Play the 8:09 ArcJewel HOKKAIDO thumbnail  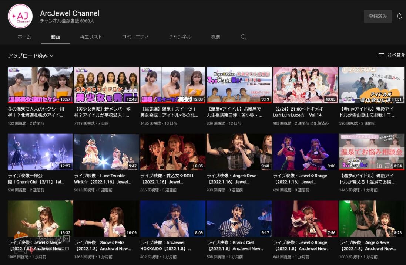[x=173, y=218]
